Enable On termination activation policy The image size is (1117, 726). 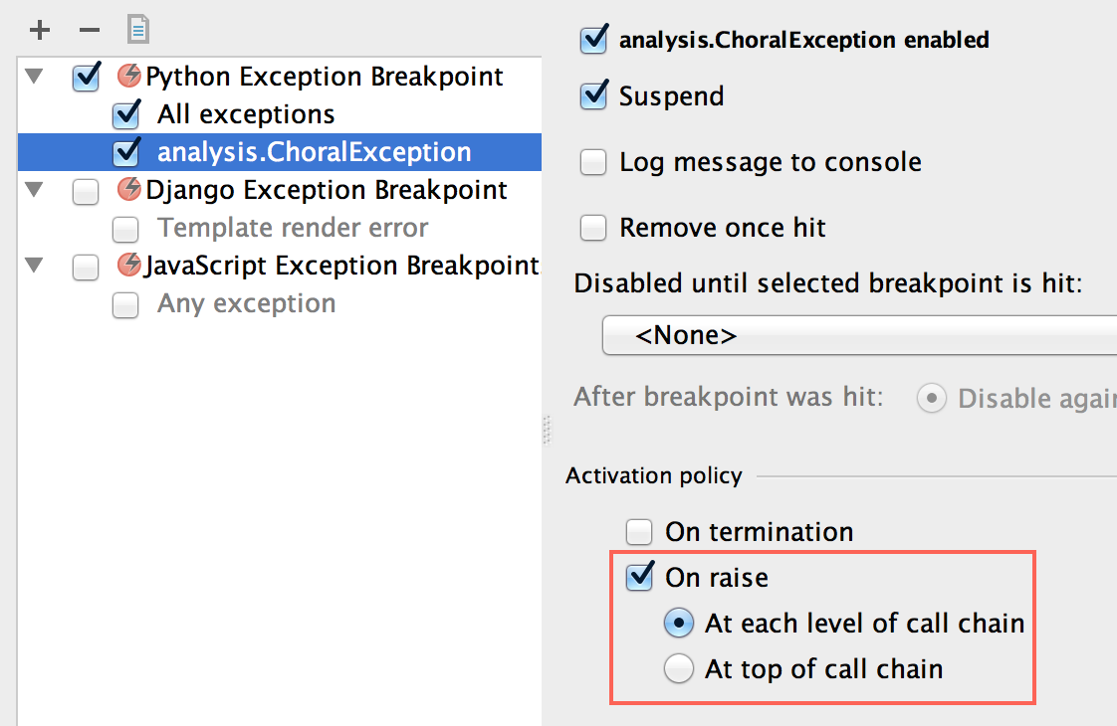coord(639,532)
